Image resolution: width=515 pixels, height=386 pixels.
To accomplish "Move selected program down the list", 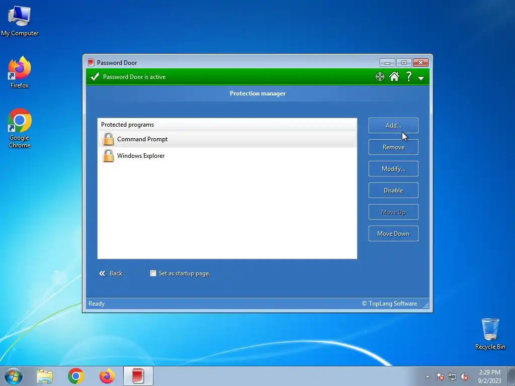I will click(x=393, y=234).
